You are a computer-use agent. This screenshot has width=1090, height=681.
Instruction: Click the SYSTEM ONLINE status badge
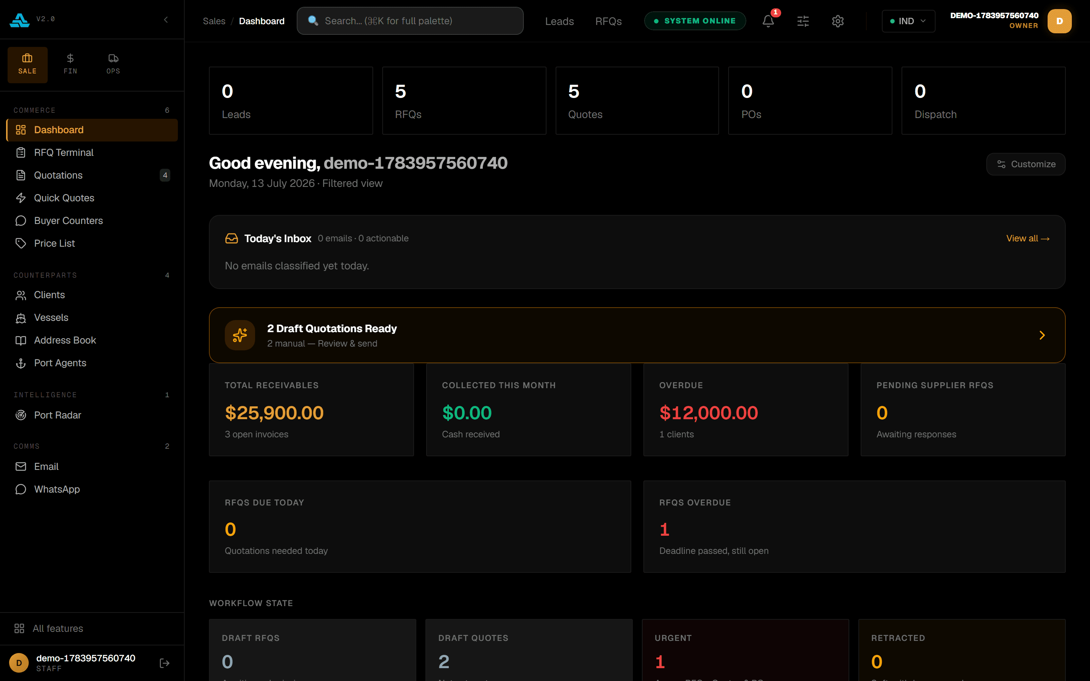pyautogui.click(x=695, y=21)
